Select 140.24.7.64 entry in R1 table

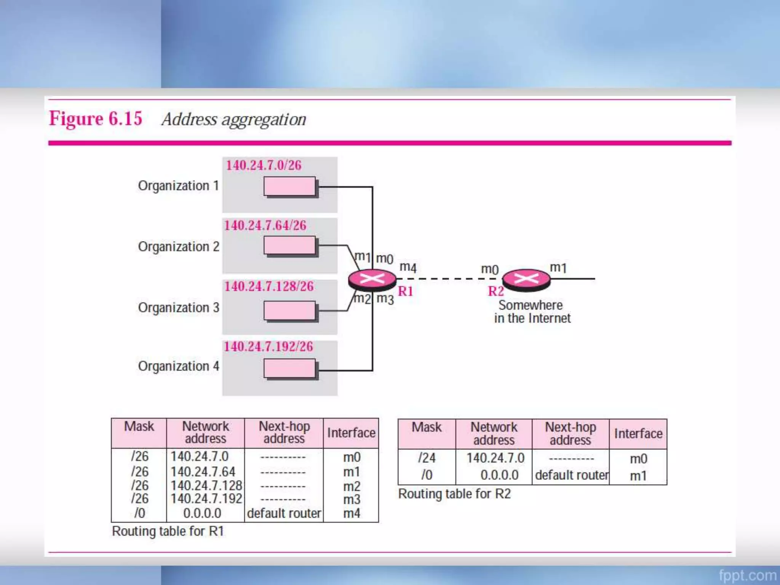click(x=203, y=472)
